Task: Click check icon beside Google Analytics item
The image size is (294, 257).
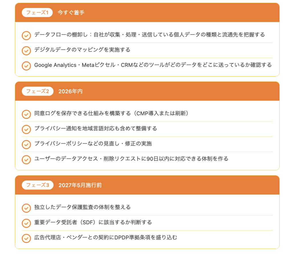Action: 26,66
